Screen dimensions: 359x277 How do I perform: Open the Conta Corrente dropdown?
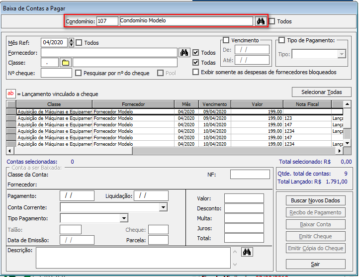(163, 207)
